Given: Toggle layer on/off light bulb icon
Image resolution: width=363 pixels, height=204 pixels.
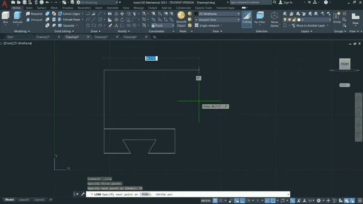Looking at the screenshot, I should pos(285,20).
